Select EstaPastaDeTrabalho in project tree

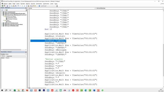coord(12,18)
